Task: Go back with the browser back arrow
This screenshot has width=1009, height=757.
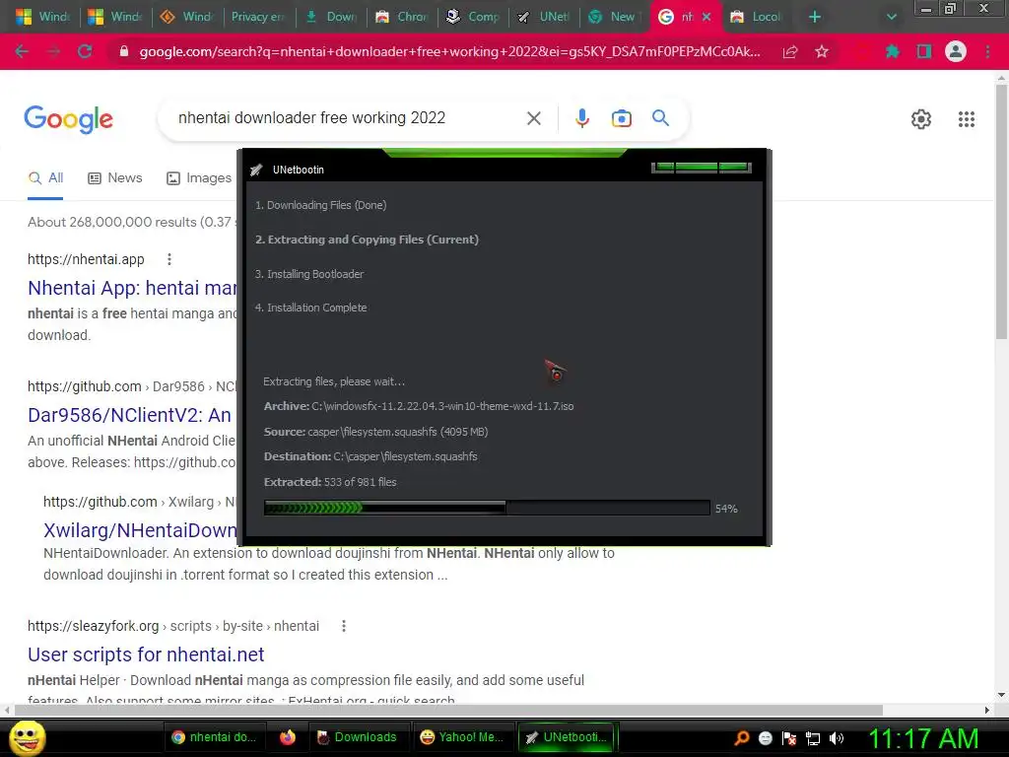Action: tap(22, 51)
